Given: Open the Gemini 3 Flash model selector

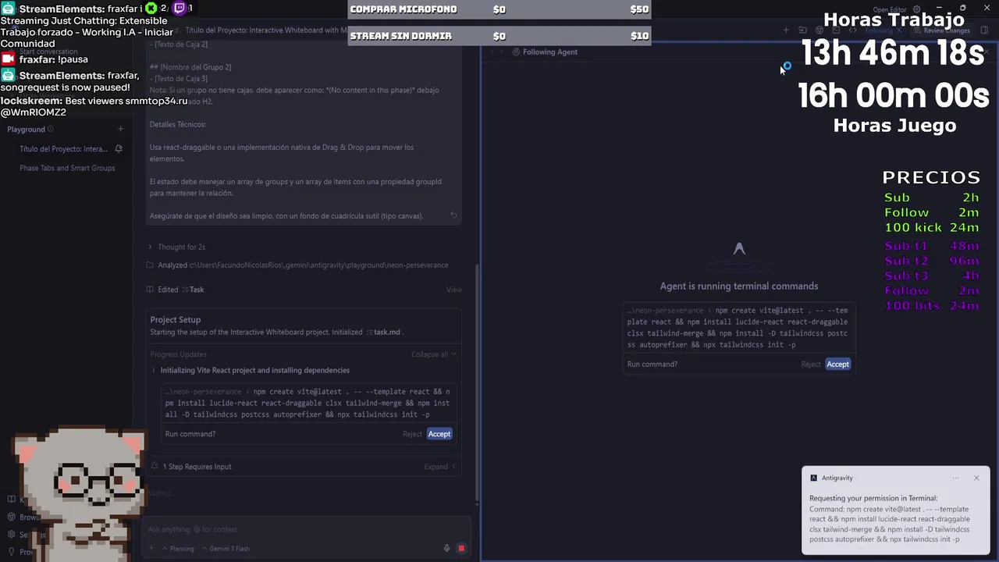Looking at the screenshot, I should (x=226, y=549).
